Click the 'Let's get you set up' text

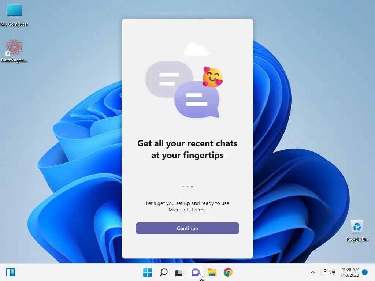click(x=187, y=206)
